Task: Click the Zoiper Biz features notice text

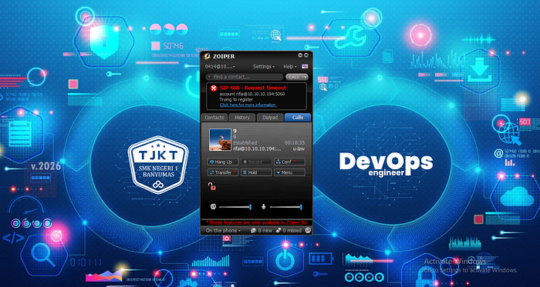Action: pos(256,222)
